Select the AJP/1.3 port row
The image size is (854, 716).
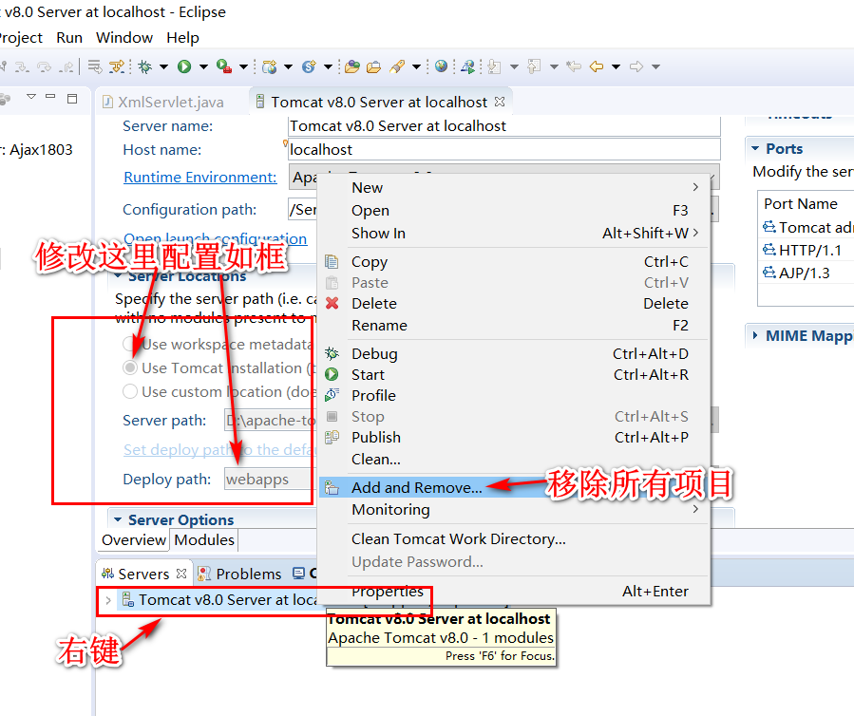pyautogui.click(x=807, y=273)
